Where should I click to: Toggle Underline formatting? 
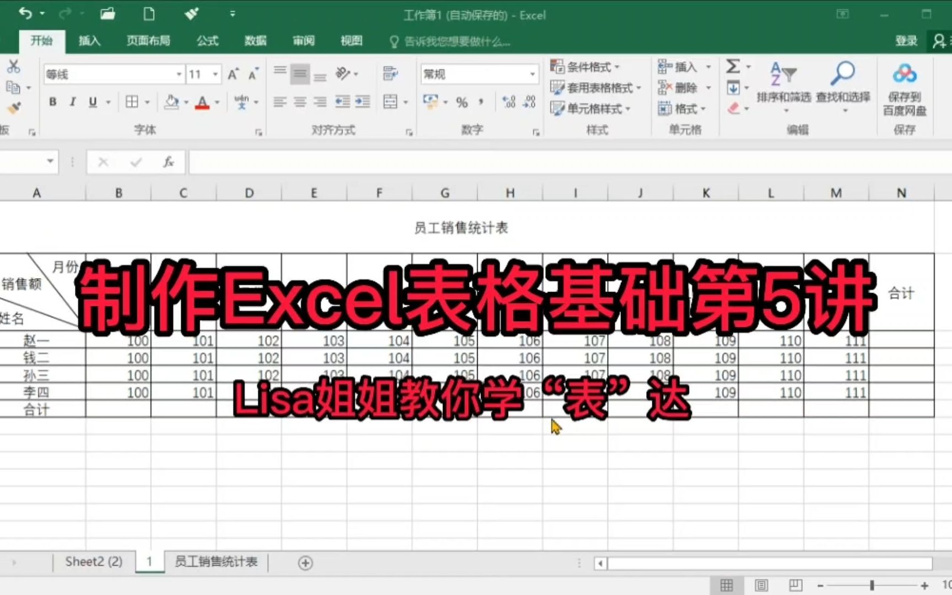tap(93, 102)
